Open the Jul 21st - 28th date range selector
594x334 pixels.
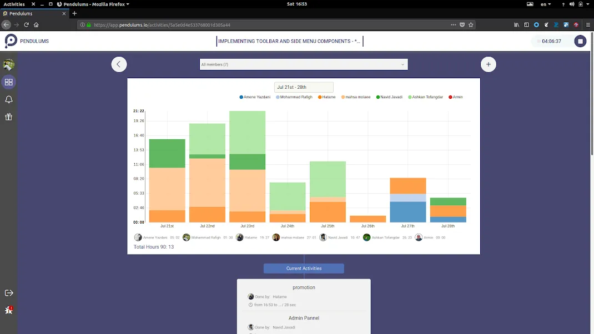tap(303, 87)
